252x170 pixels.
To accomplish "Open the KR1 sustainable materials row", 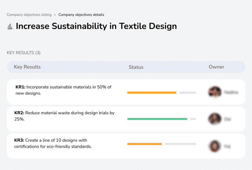I will 126,92.
